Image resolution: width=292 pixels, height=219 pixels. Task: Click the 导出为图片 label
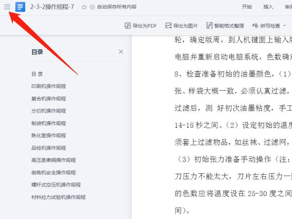pyautogui.click(x=185, y=26)
